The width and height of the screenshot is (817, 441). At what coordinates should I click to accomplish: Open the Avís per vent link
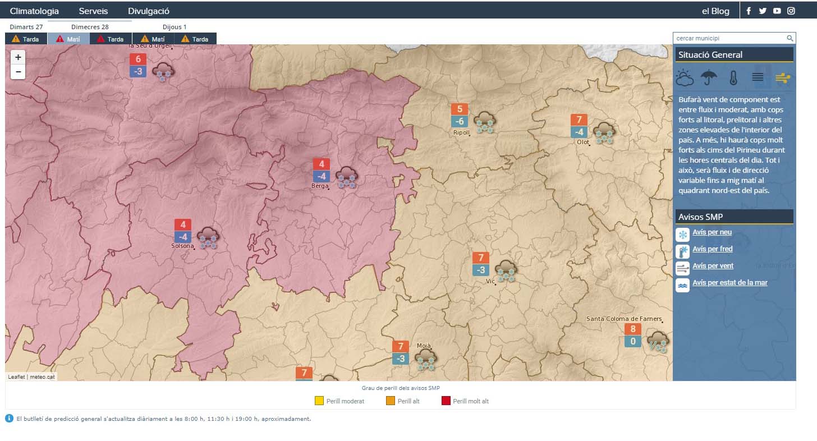click(x=713, y=266)
